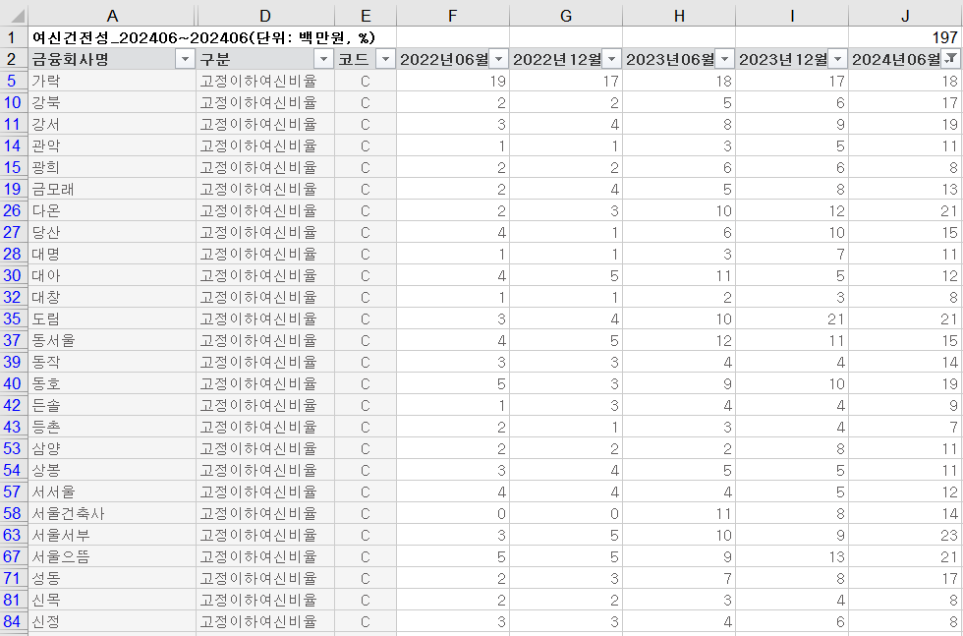
Task: Click the 서울서부 cell
Action: [x=112, y=535]
